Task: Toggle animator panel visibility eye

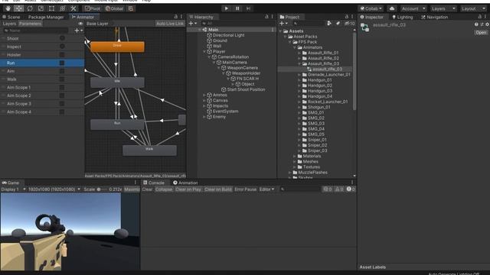Action: coord(80,24)
